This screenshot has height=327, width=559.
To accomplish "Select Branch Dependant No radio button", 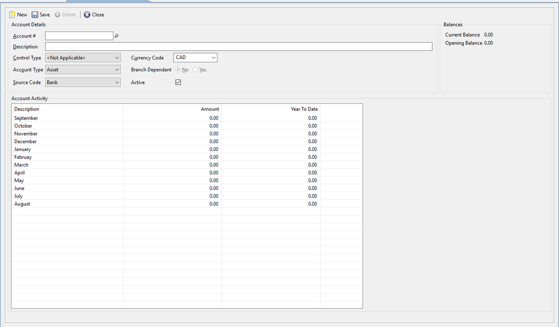I will tap(178, 69).
